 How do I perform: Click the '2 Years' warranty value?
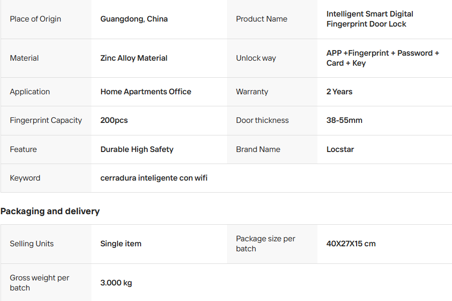[340, 92]
